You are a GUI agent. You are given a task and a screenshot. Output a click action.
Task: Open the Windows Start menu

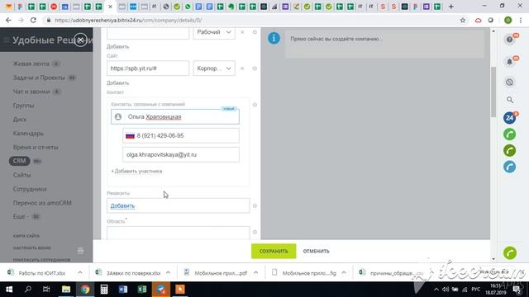click(x=9, y=290)
